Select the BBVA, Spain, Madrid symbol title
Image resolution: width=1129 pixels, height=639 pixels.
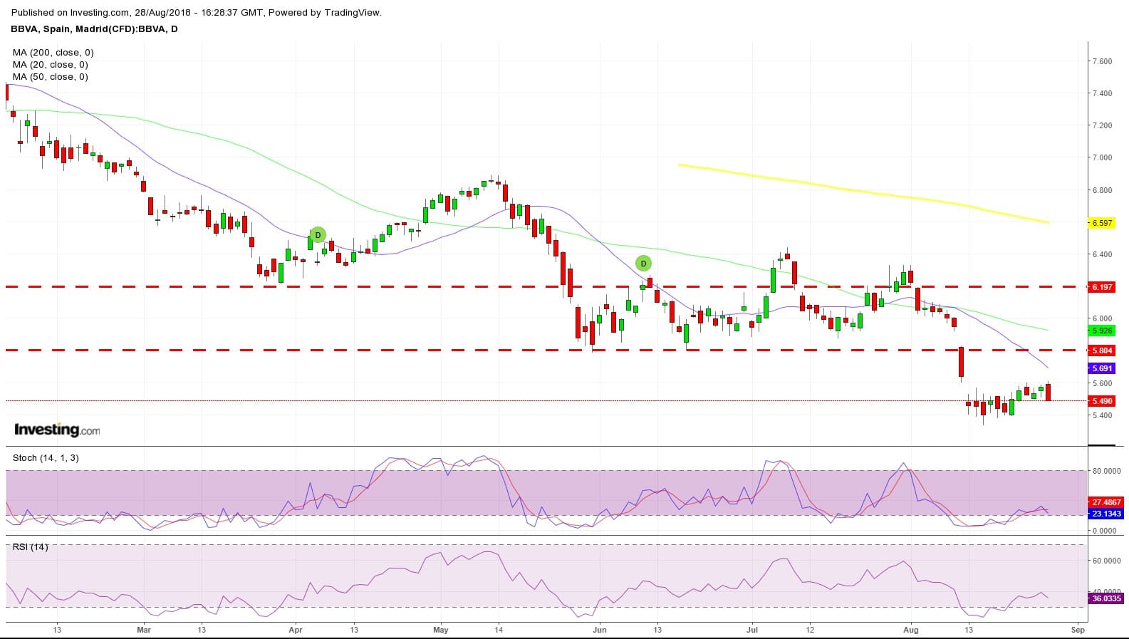(94, 29)
